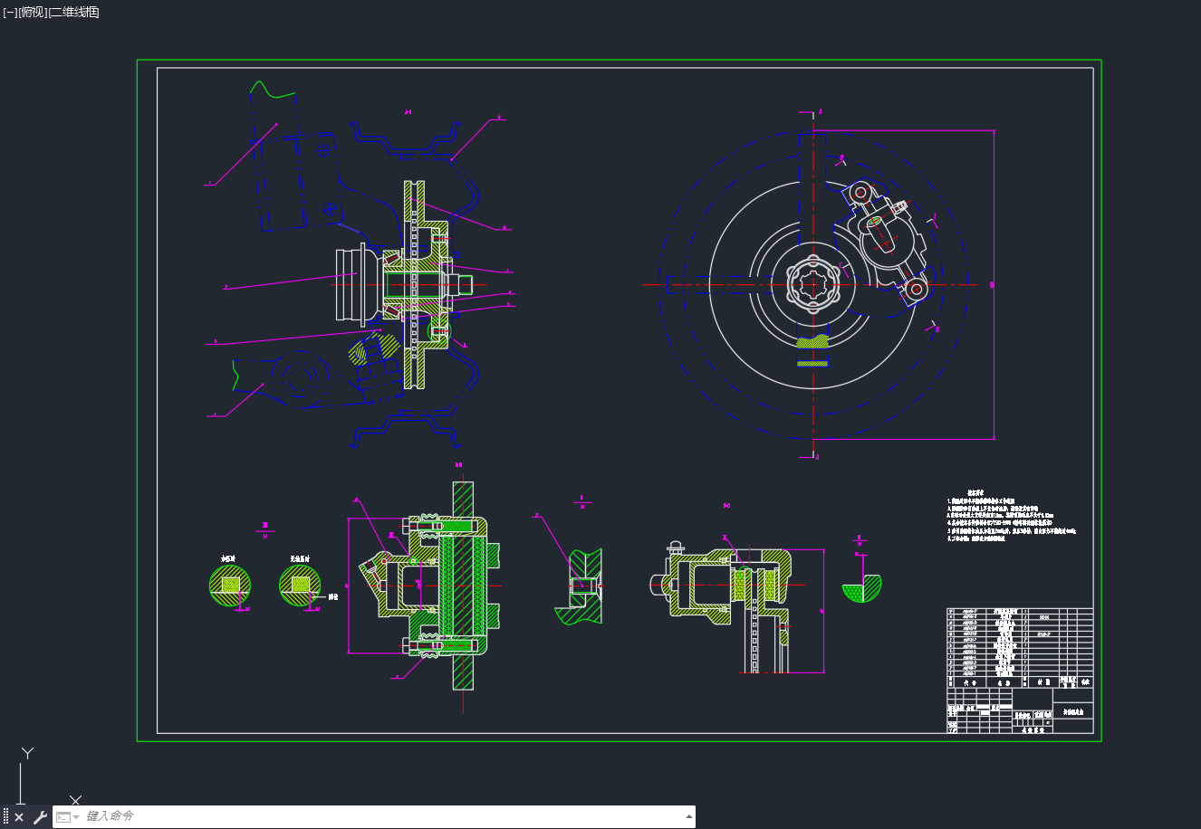Open the 二维线框 visual style menu
The image size is (1201, 829).
74,12
